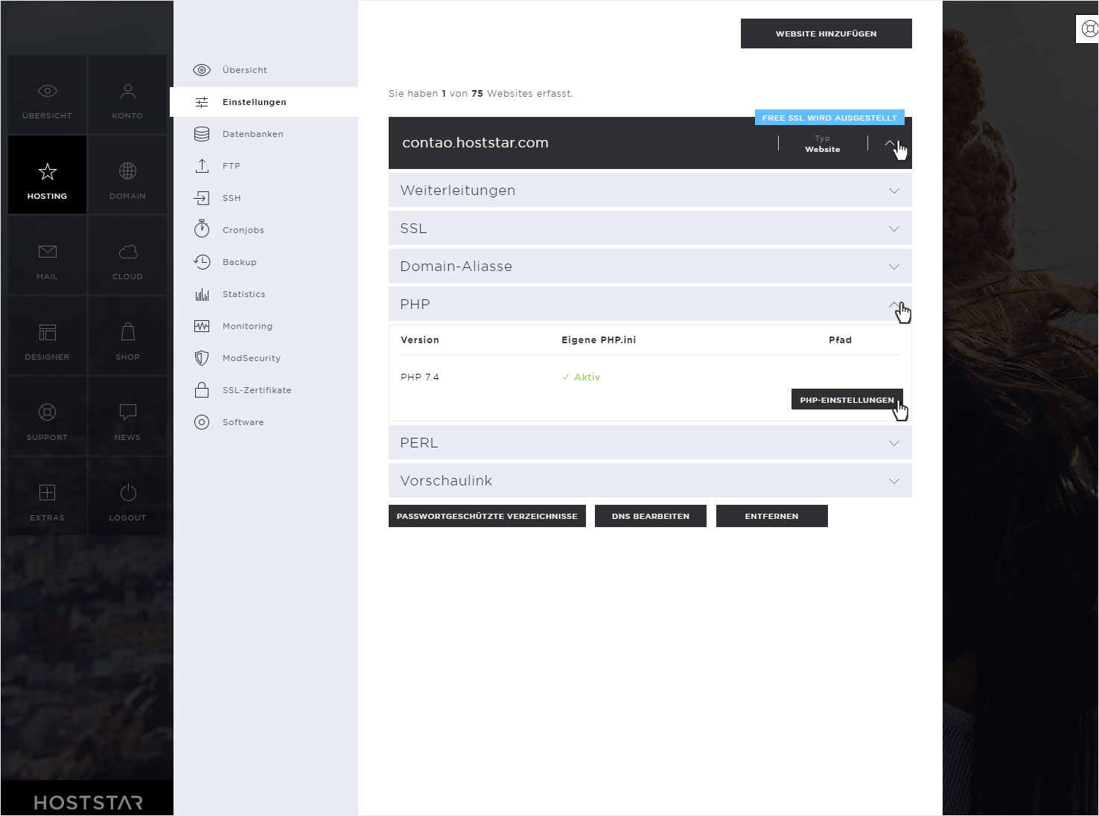Open FTP menu item label
The height and width of the screenshot is (816, 1099).
pyautogui.click(x=231, y=166)
